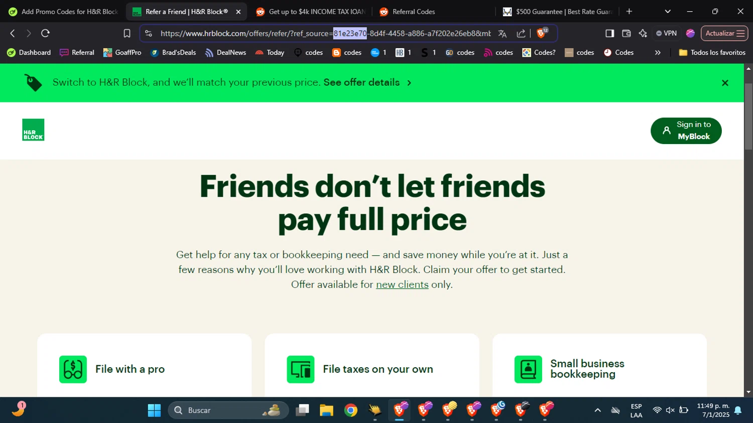Click the translate page icon in the address bar
Viewport: 753px width, 423px height.
(x=503, y=33)
